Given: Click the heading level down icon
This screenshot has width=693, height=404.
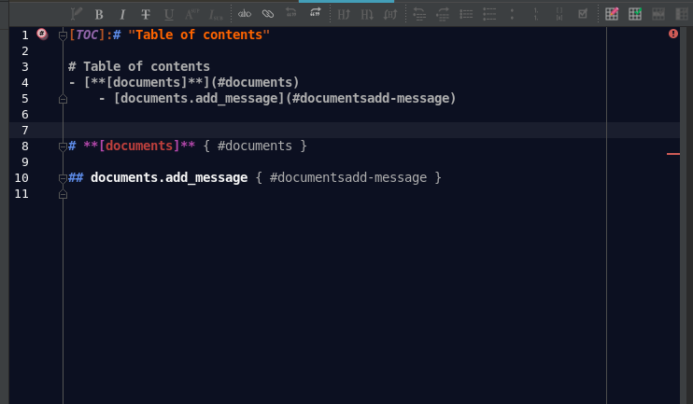Looking at the screenshot, I should pyautogui.click(x=367, y=15).
